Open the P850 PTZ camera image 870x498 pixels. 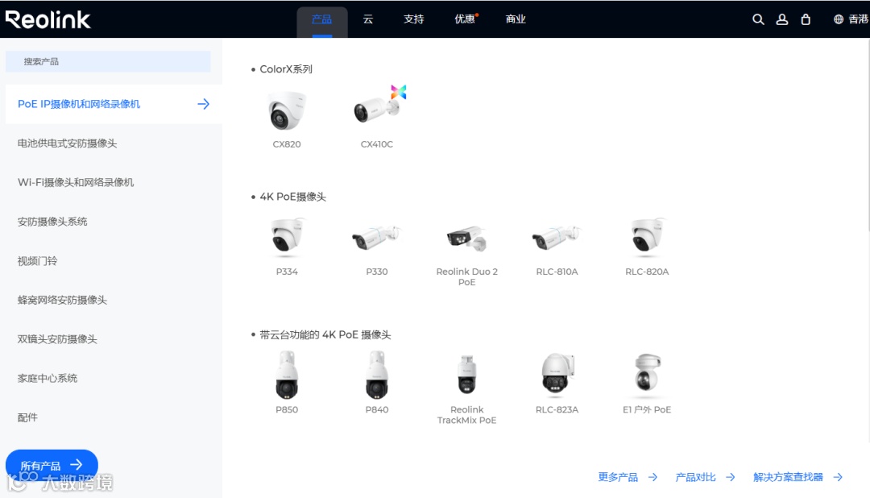[287, 375]
